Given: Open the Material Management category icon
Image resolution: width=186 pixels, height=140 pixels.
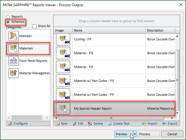Looking at the screenshot, I should point(14,73).
